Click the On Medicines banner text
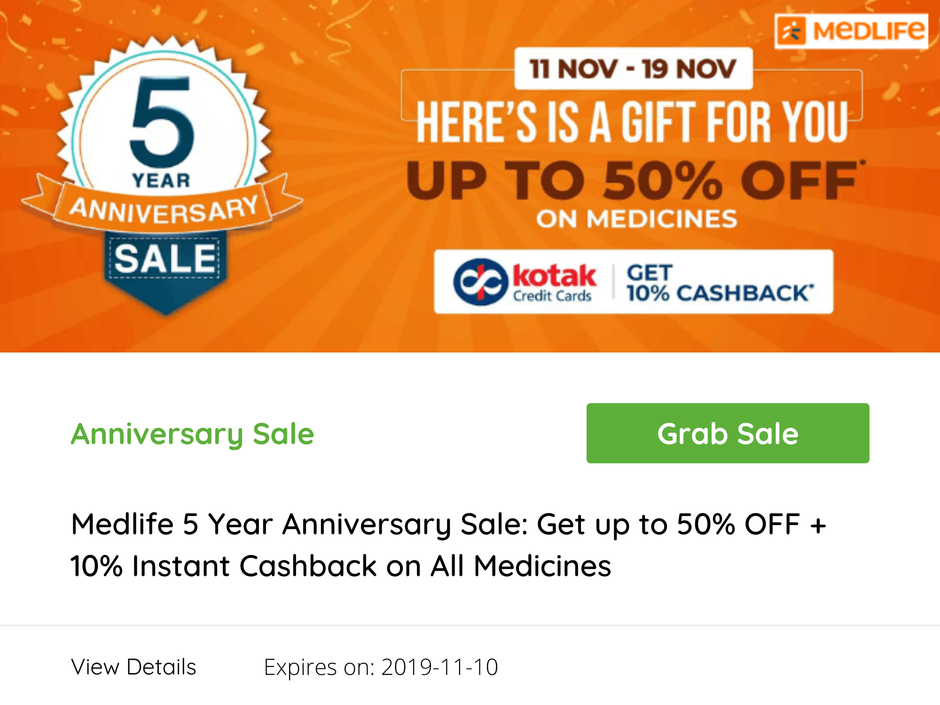940x705 pixels. tap(637, 219)
